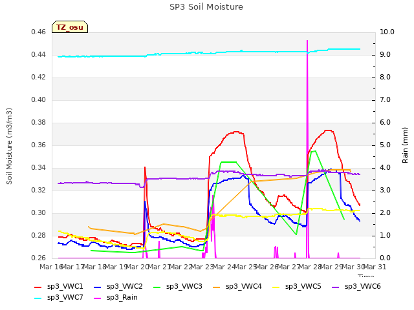Click the sp3_VWC6 legend entry

(x=356, y=287)
